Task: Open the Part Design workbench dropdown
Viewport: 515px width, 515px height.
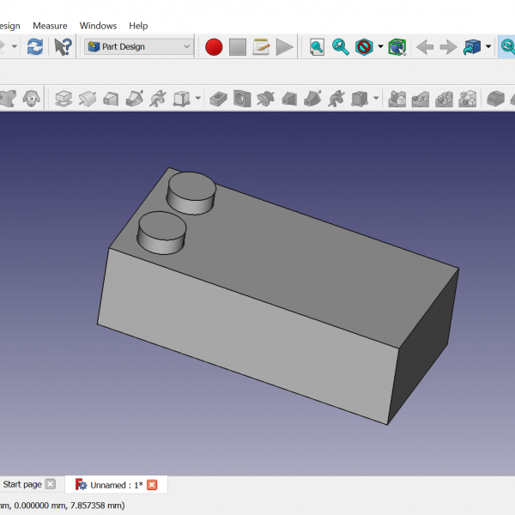Action: click(139, 47)
